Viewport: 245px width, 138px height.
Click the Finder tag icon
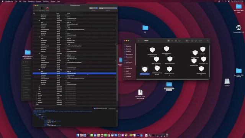click(196, 41)
